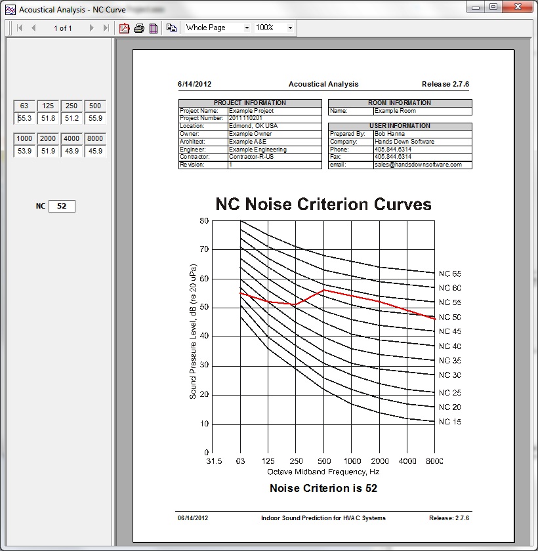Screen dimensions: 538x551
Task: Open the page setup icon
Action: click(154, 28)
